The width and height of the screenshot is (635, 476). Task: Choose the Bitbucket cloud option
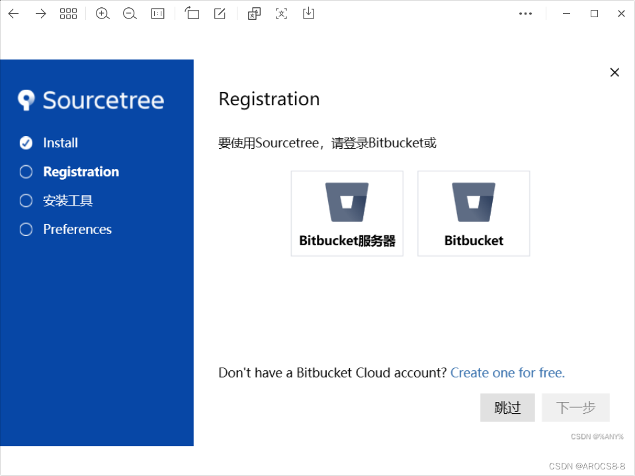pyautogui.click(x=473, y=213)
